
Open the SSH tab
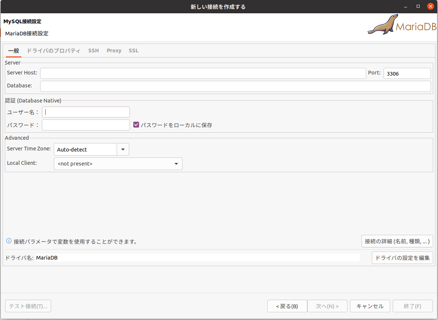(93, 51)
